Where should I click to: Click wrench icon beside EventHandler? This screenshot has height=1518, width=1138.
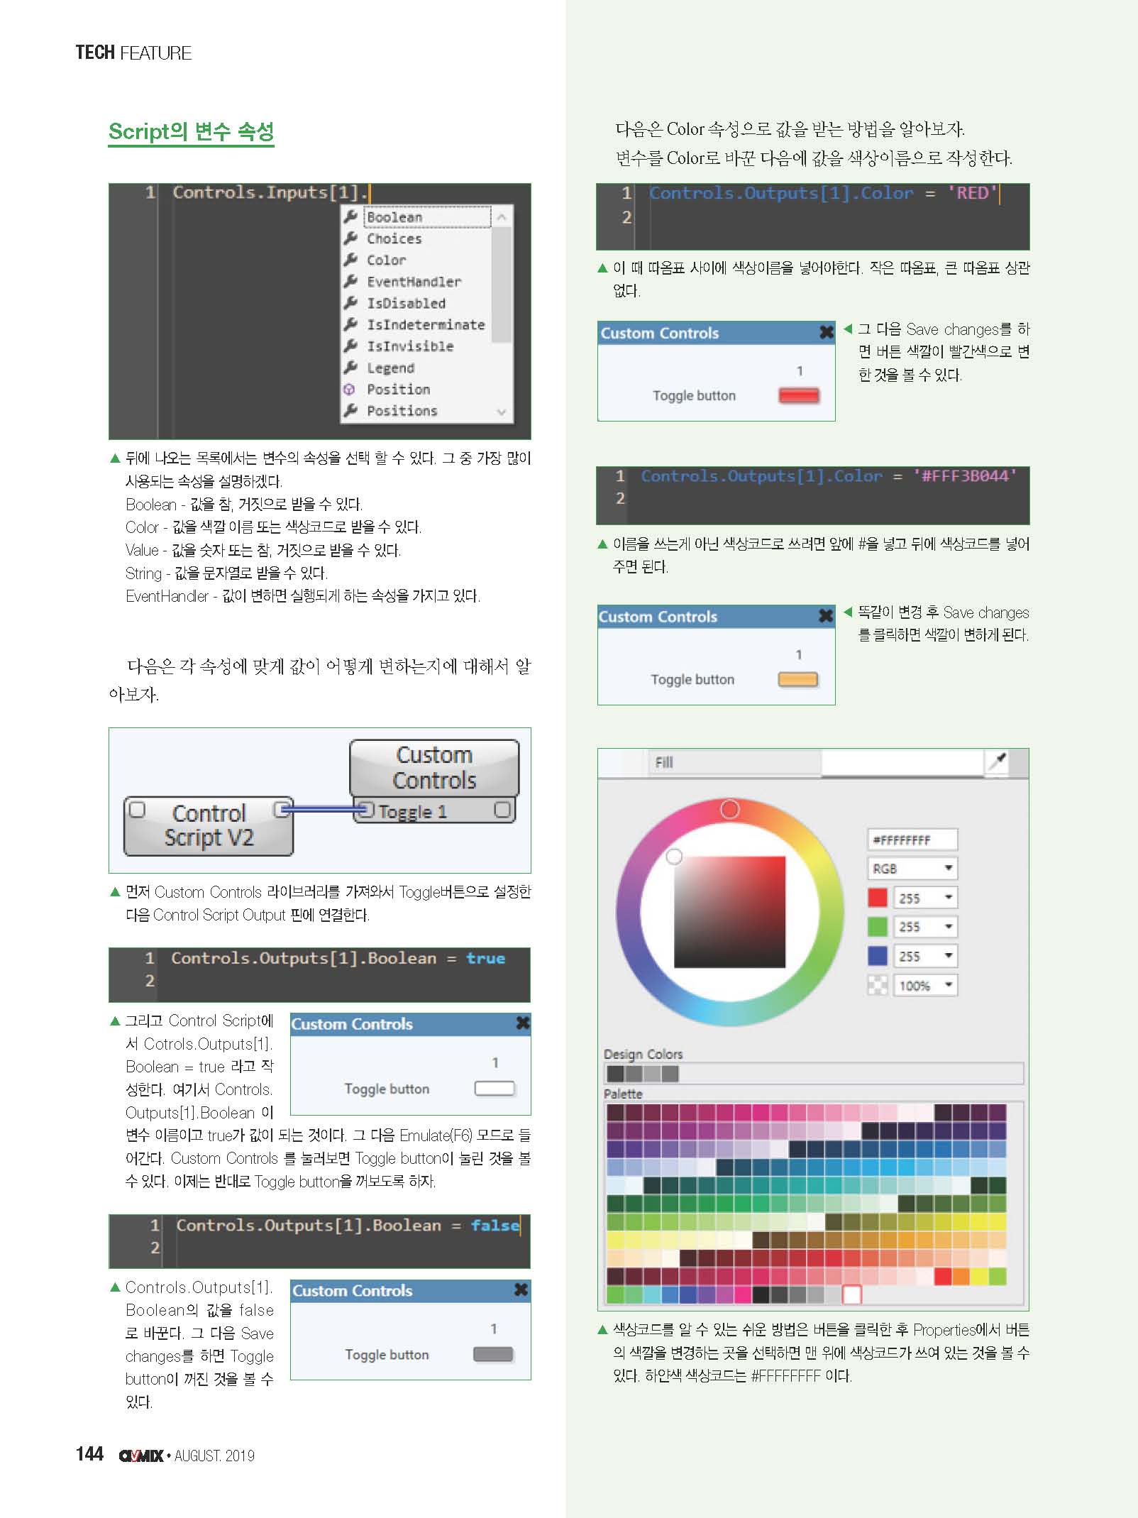[350, 282]
